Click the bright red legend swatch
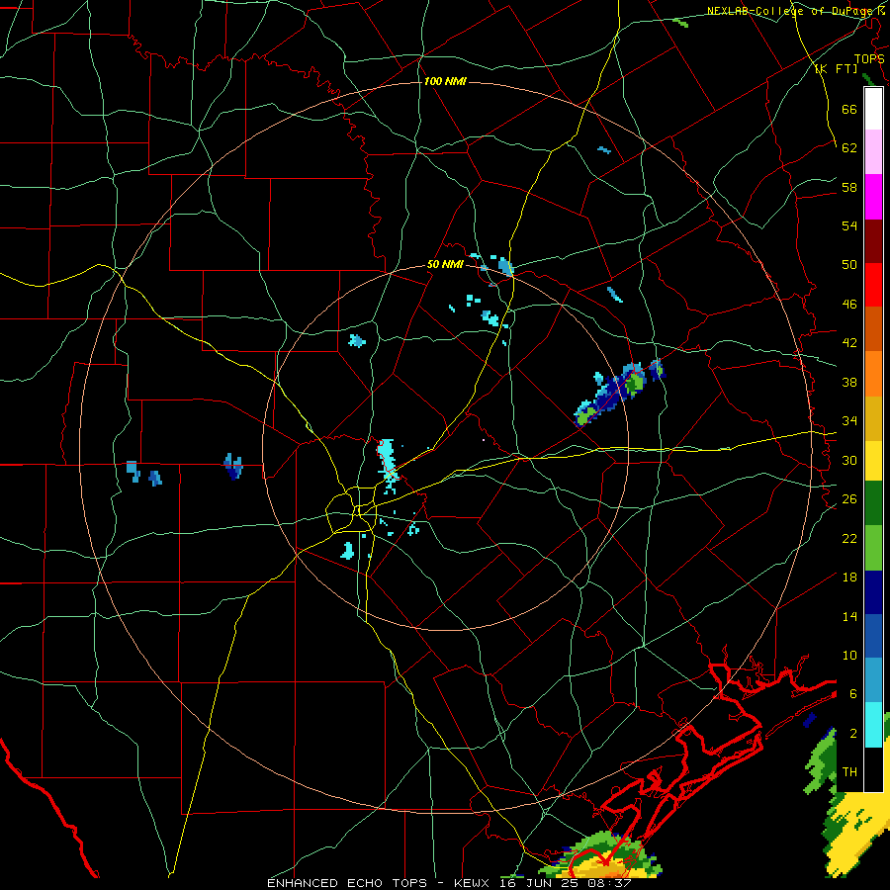 tap(873, 285)
